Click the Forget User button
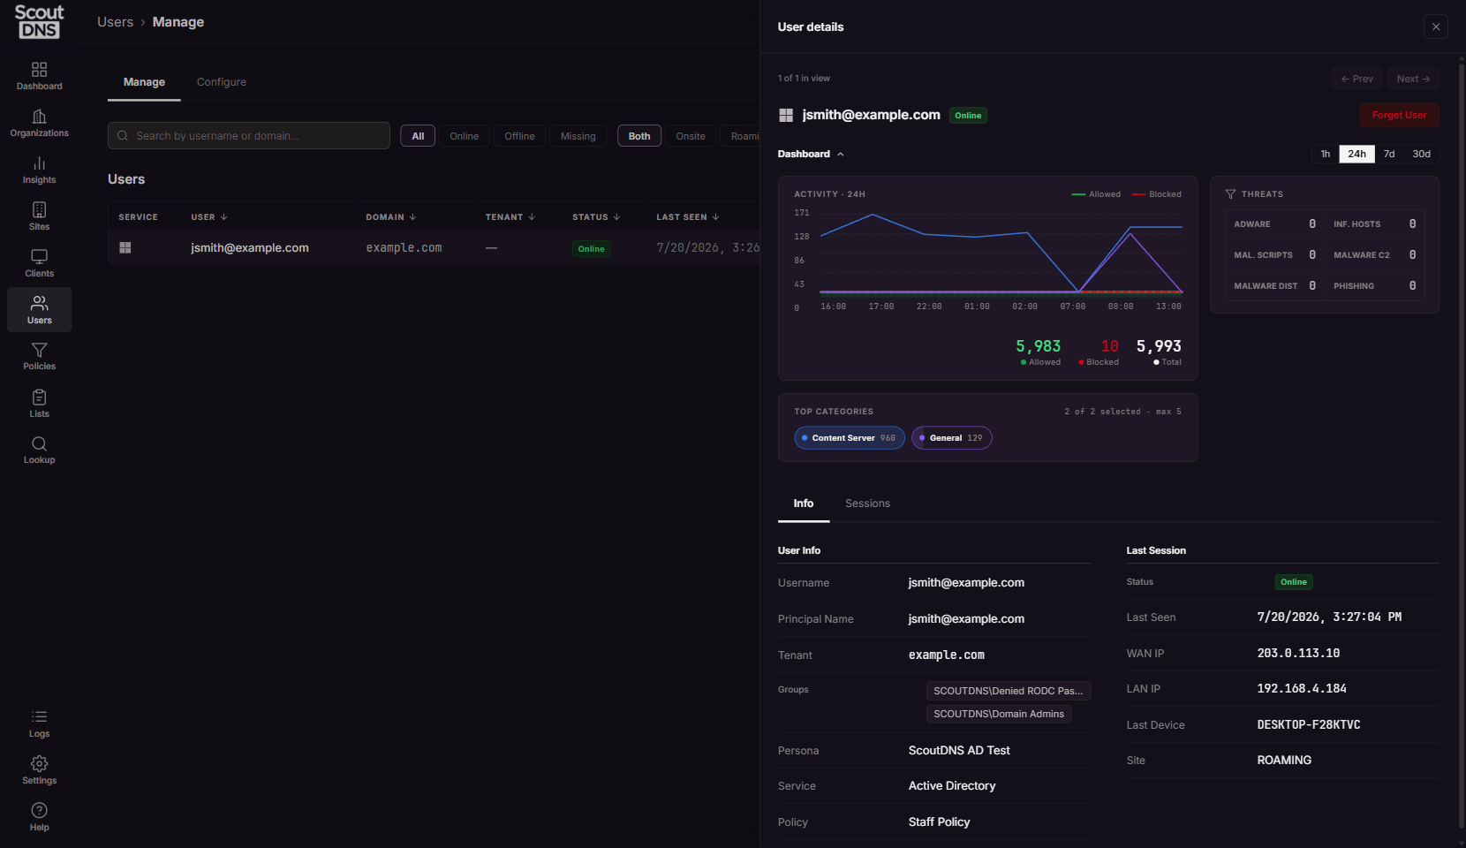 [1399, 115]
